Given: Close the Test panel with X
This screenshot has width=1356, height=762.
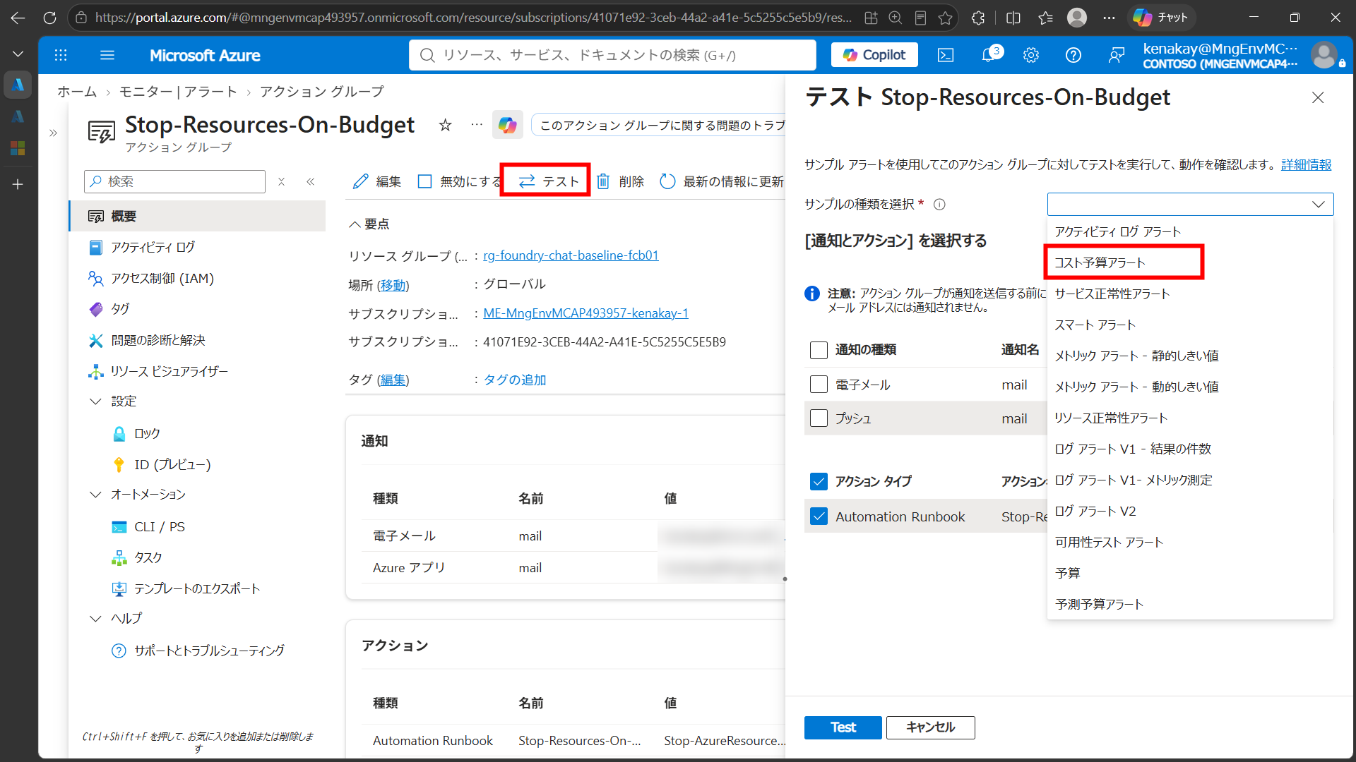Looking at the screenshot, I should click(1318, 98).
